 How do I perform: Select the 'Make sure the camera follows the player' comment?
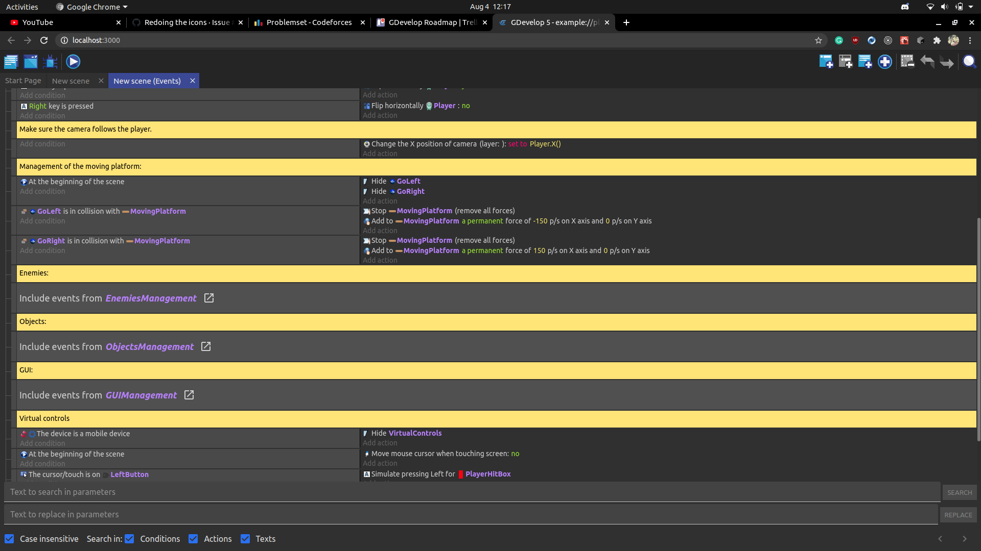point(496,129)
